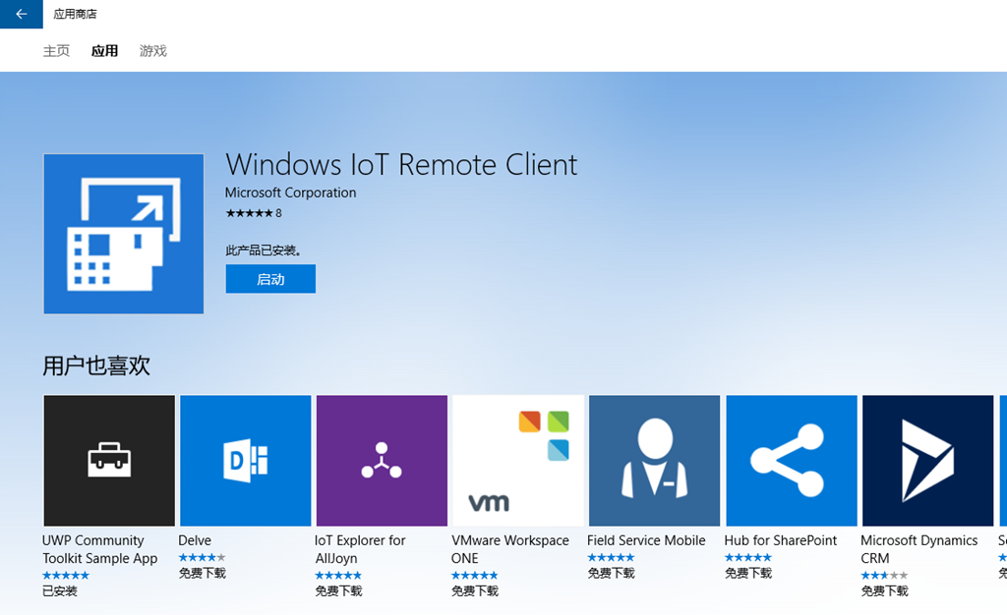This screenshot has width=1007, height=615.
Task: Click VMware Workspace ONE title text
Action: [510, 549]
